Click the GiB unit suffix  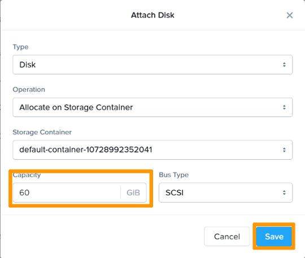[x=133, y=193]
